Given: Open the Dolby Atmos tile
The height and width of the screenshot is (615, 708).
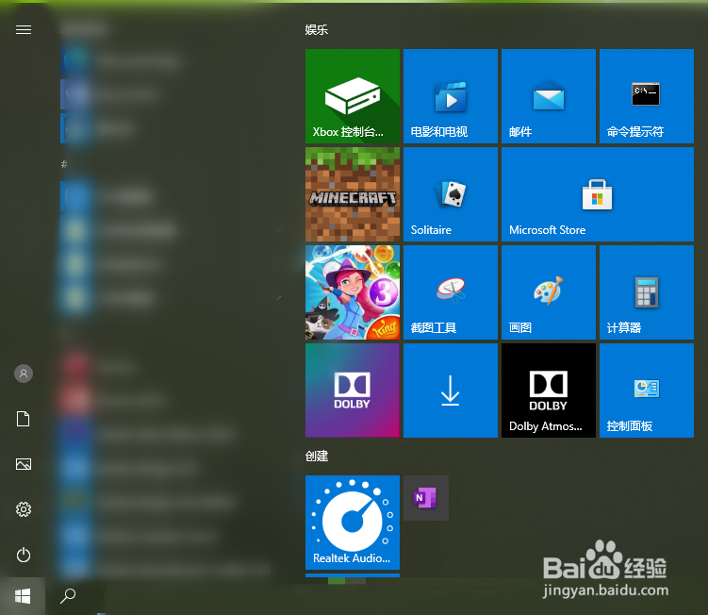Looking at the screenshot, I should (548, 391).
